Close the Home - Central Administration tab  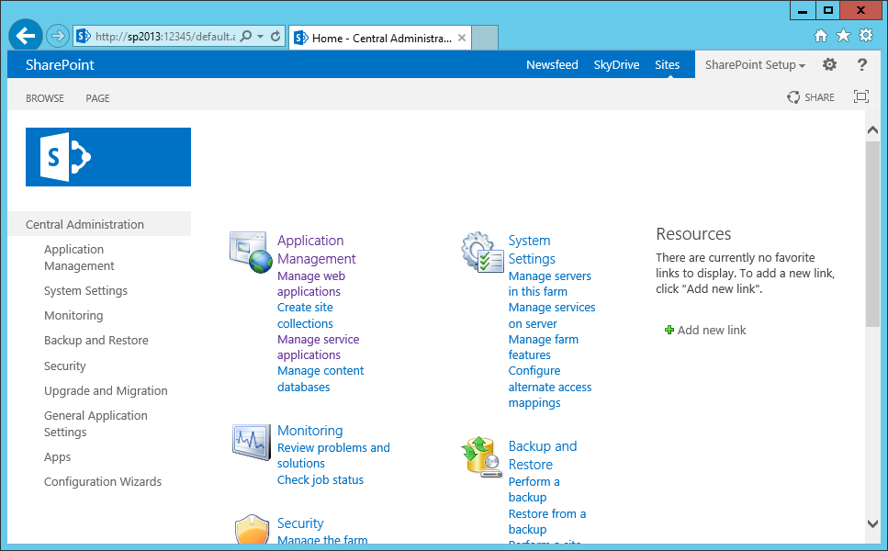(462, 38)
